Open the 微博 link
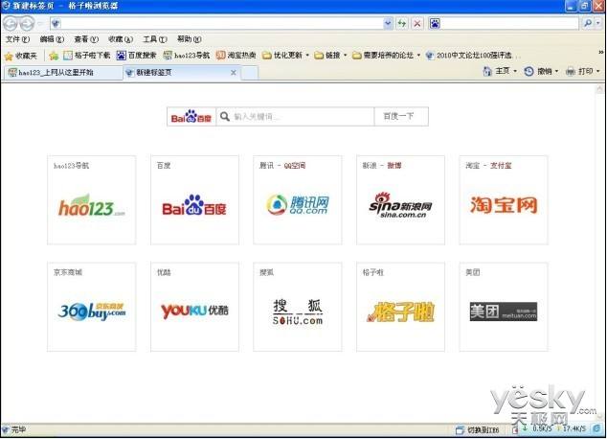 394,166
